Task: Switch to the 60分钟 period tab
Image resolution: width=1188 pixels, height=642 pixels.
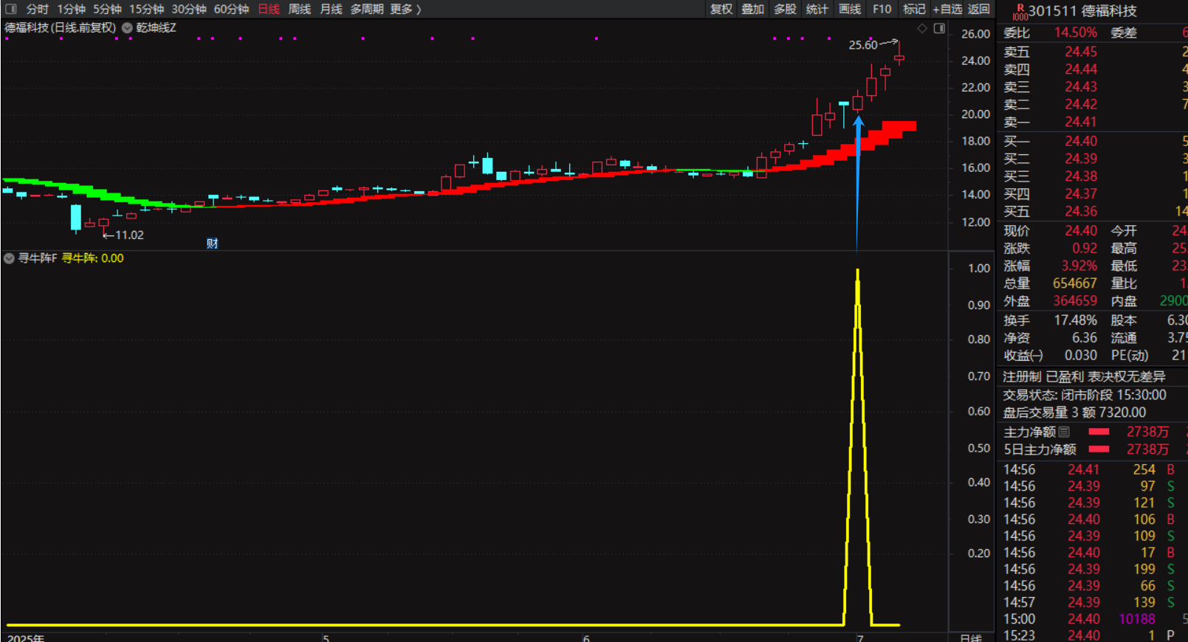Action: 231,9
